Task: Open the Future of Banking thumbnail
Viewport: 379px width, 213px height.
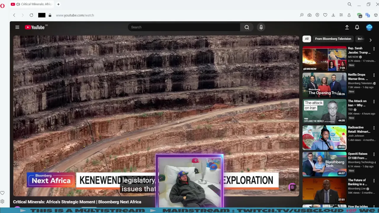Action: (x=324, y=190)
